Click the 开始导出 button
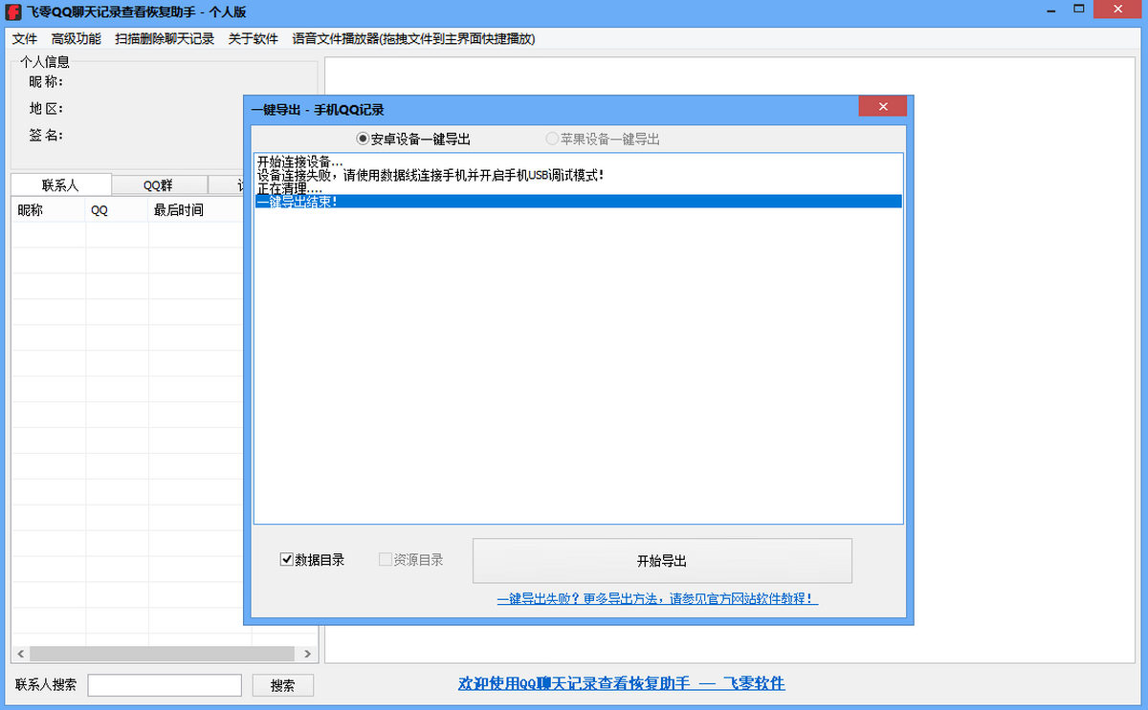 pos(662,561)
